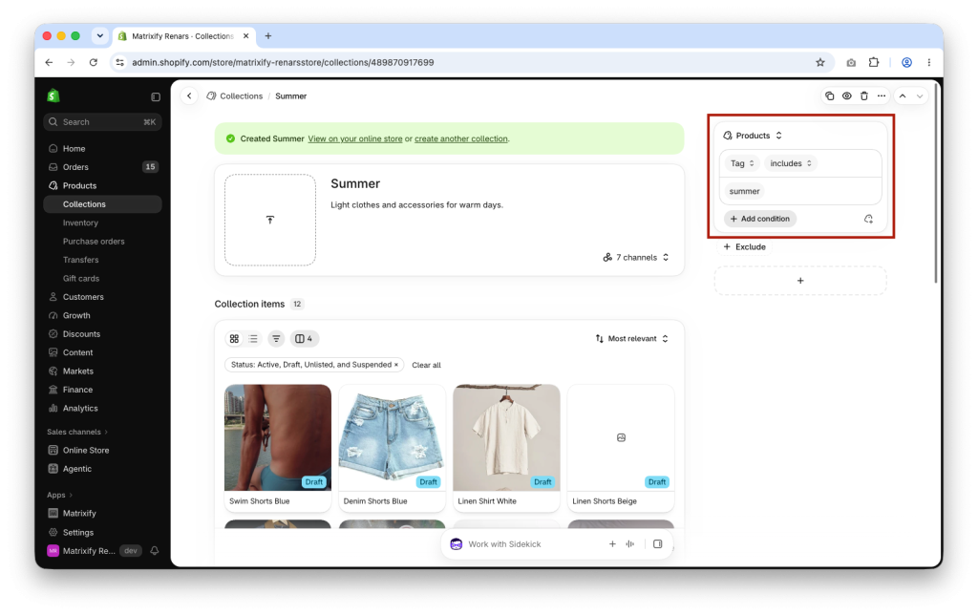Click the sidebar Search field
This screenshot has height=615, width=978.
click(x=102, y=122)
